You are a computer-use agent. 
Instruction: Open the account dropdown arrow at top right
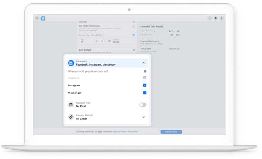click(221, 18)
